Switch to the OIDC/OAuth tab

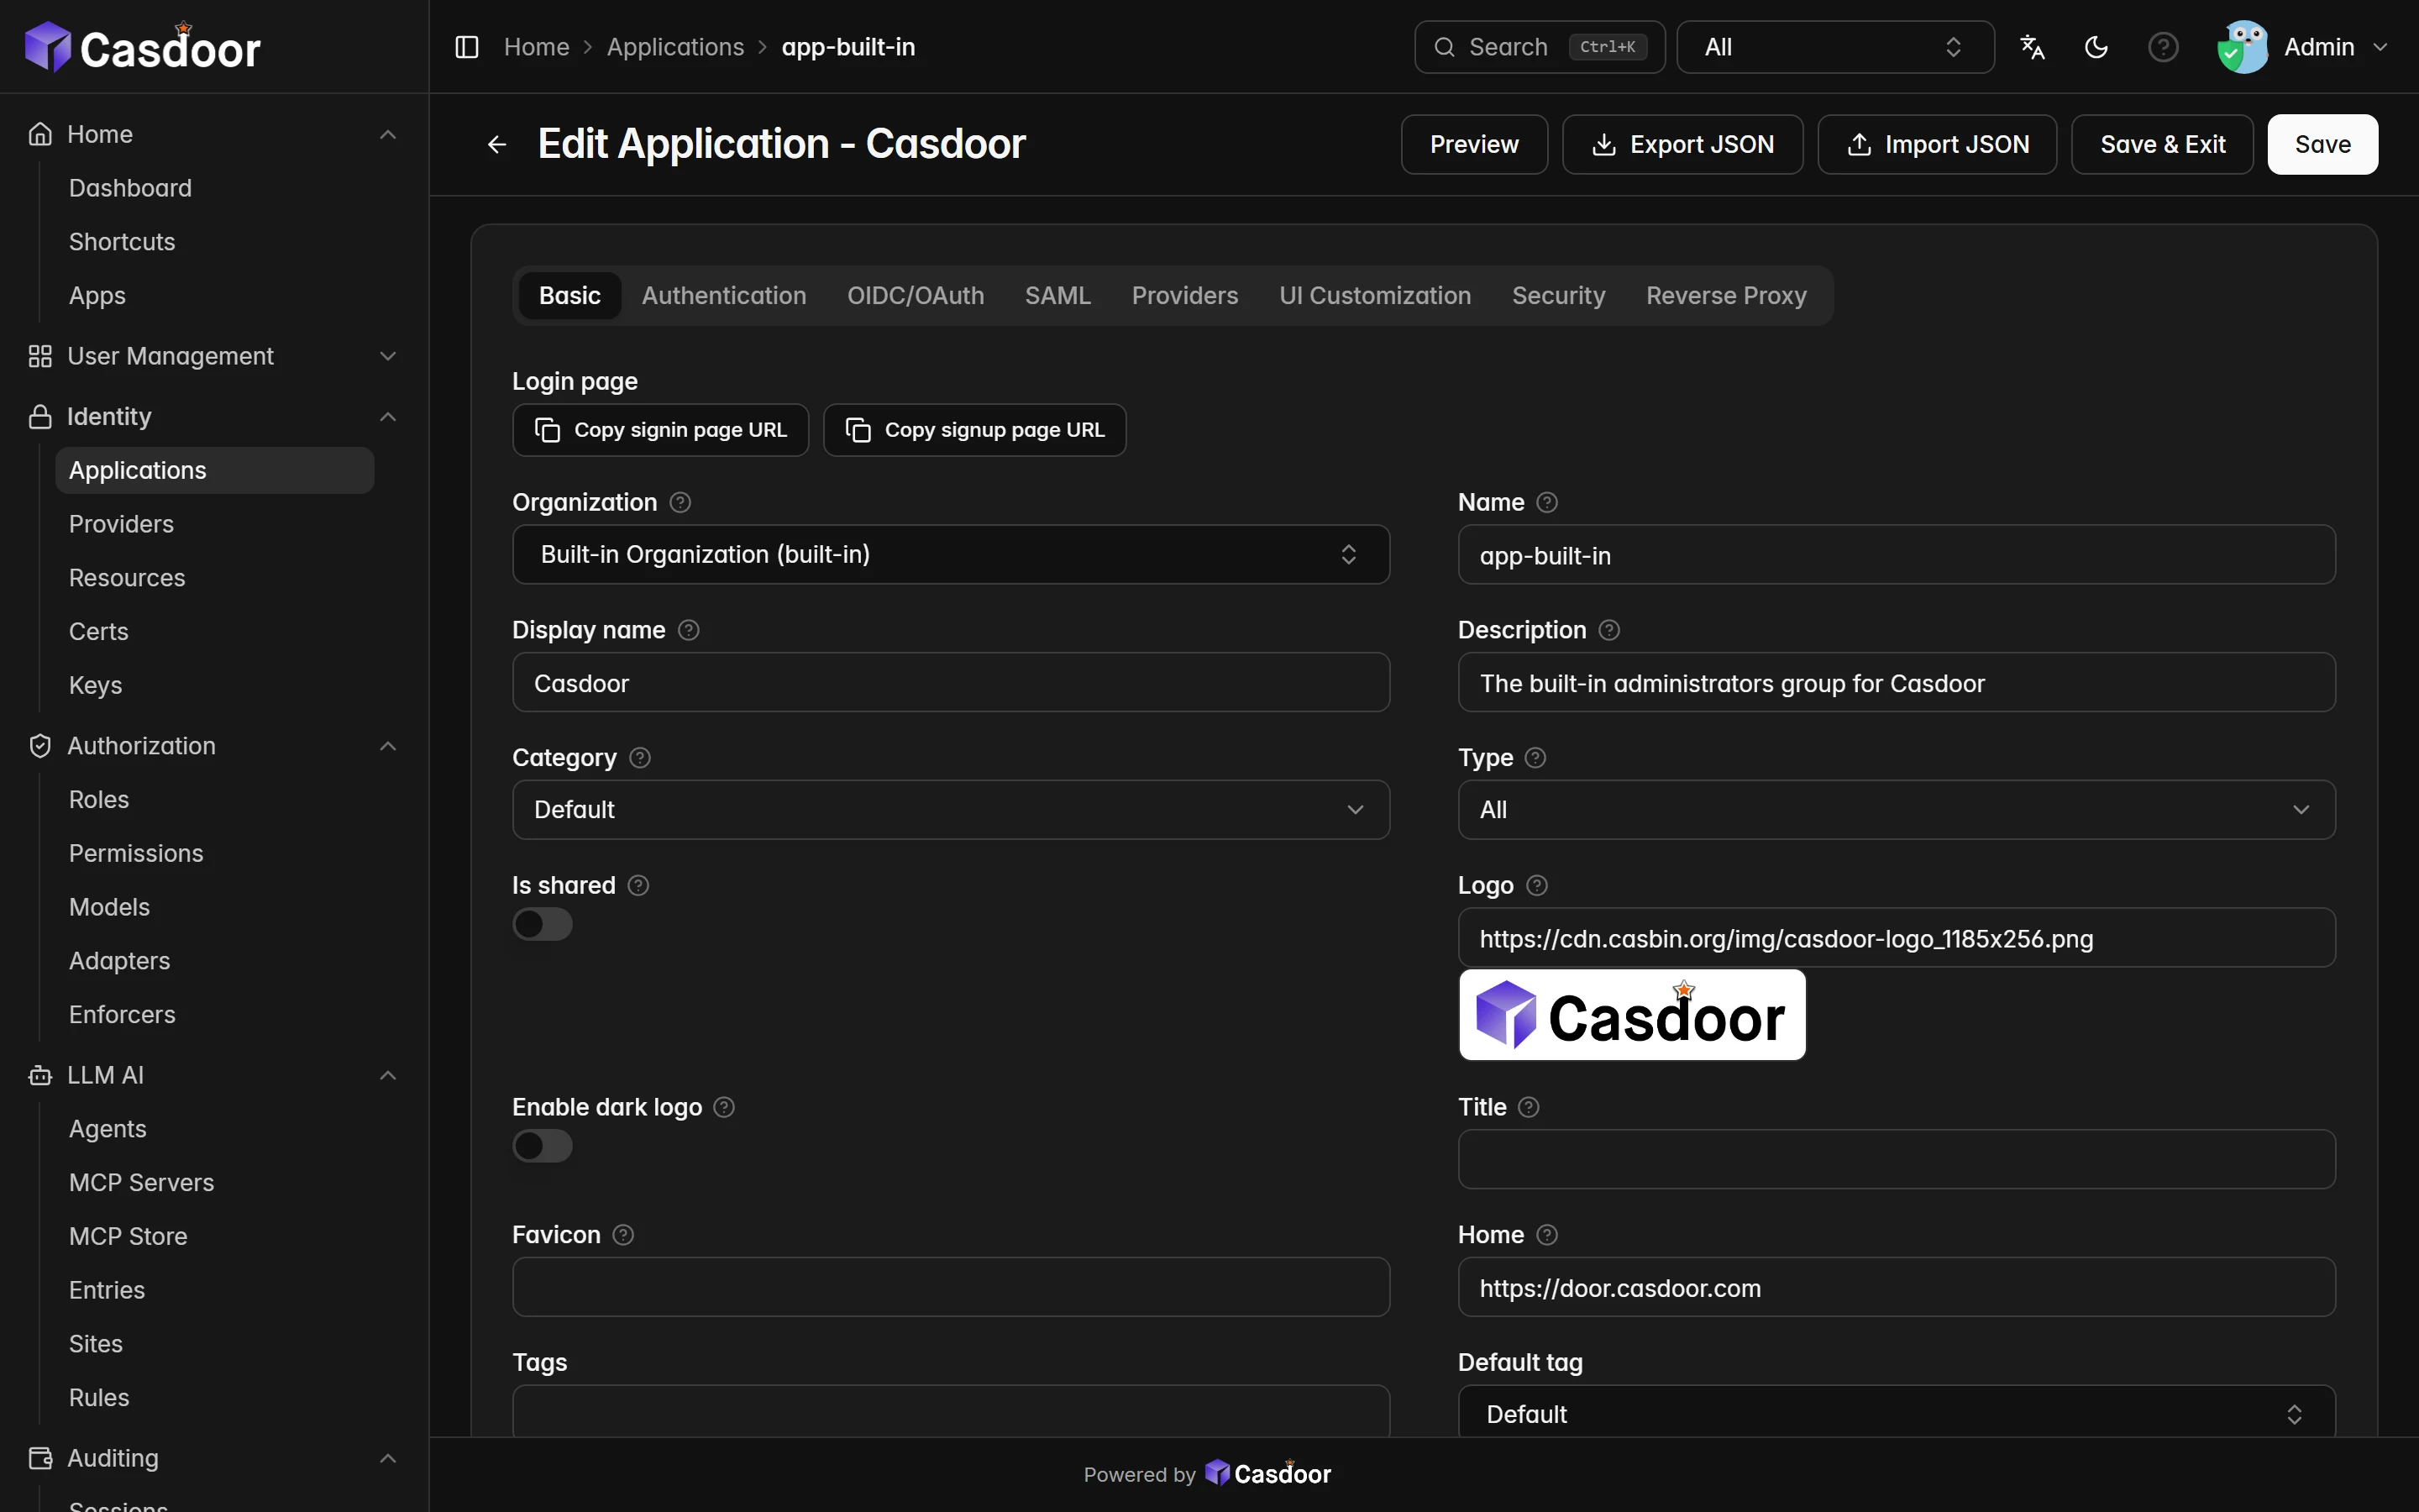(x=916, y=296)
